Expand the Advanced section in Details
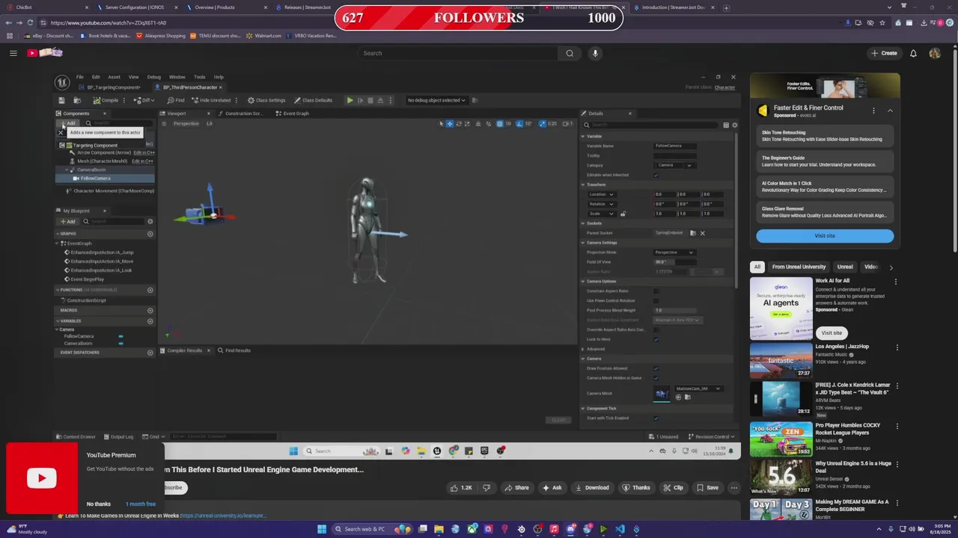Image resolution: width=958 pixels, height=538 pixels. tap(584, 349)
